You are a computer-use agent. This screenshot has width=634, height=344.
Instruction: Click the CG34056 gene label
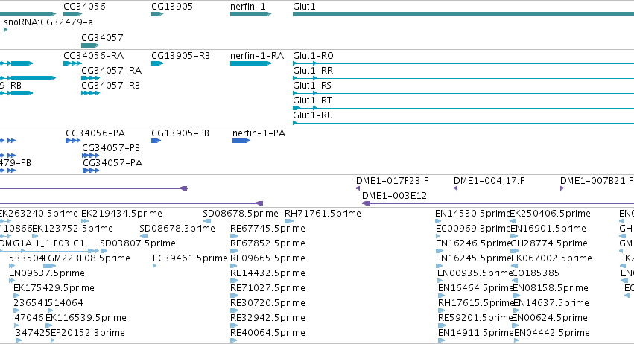[84, 7]
